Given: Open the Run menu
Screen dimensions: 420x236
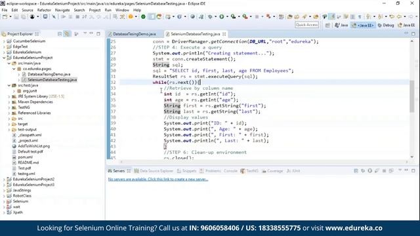Looking at the screenshot, I should click(x=108, y=10).
